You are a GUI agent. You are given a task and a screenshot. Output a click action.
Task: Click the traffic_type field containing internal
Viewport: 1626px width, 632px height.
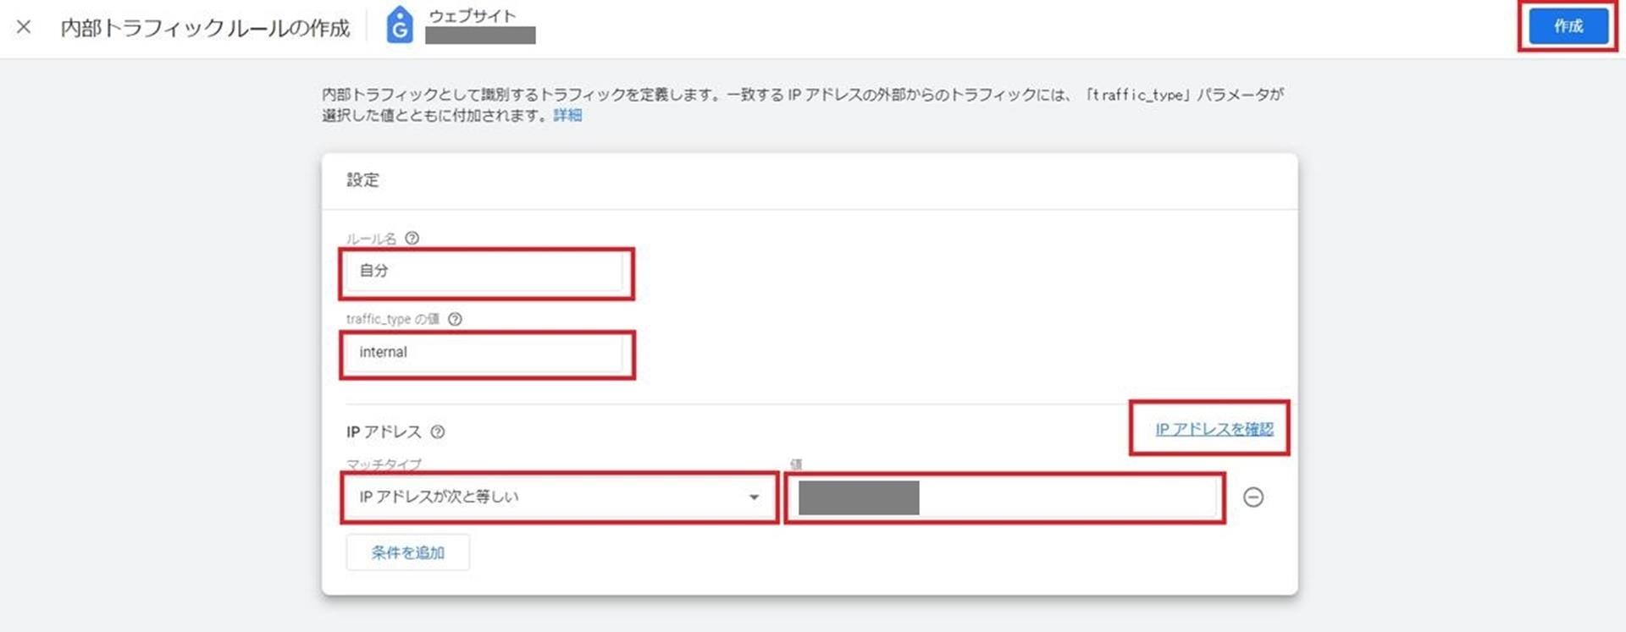tap(485, 354)
